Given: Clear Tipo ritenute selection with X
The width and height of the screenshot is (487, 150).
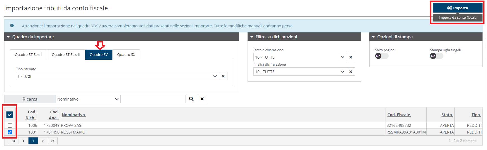Looking at the screenshot, I should (x=223, y=76).
